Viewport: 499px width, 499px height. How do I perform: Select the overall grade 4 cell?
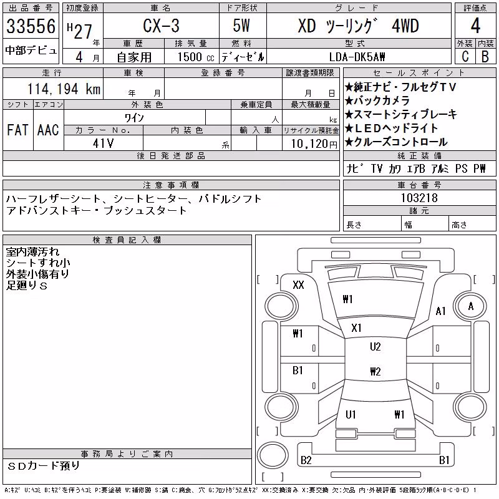click(x=475, y=26)
